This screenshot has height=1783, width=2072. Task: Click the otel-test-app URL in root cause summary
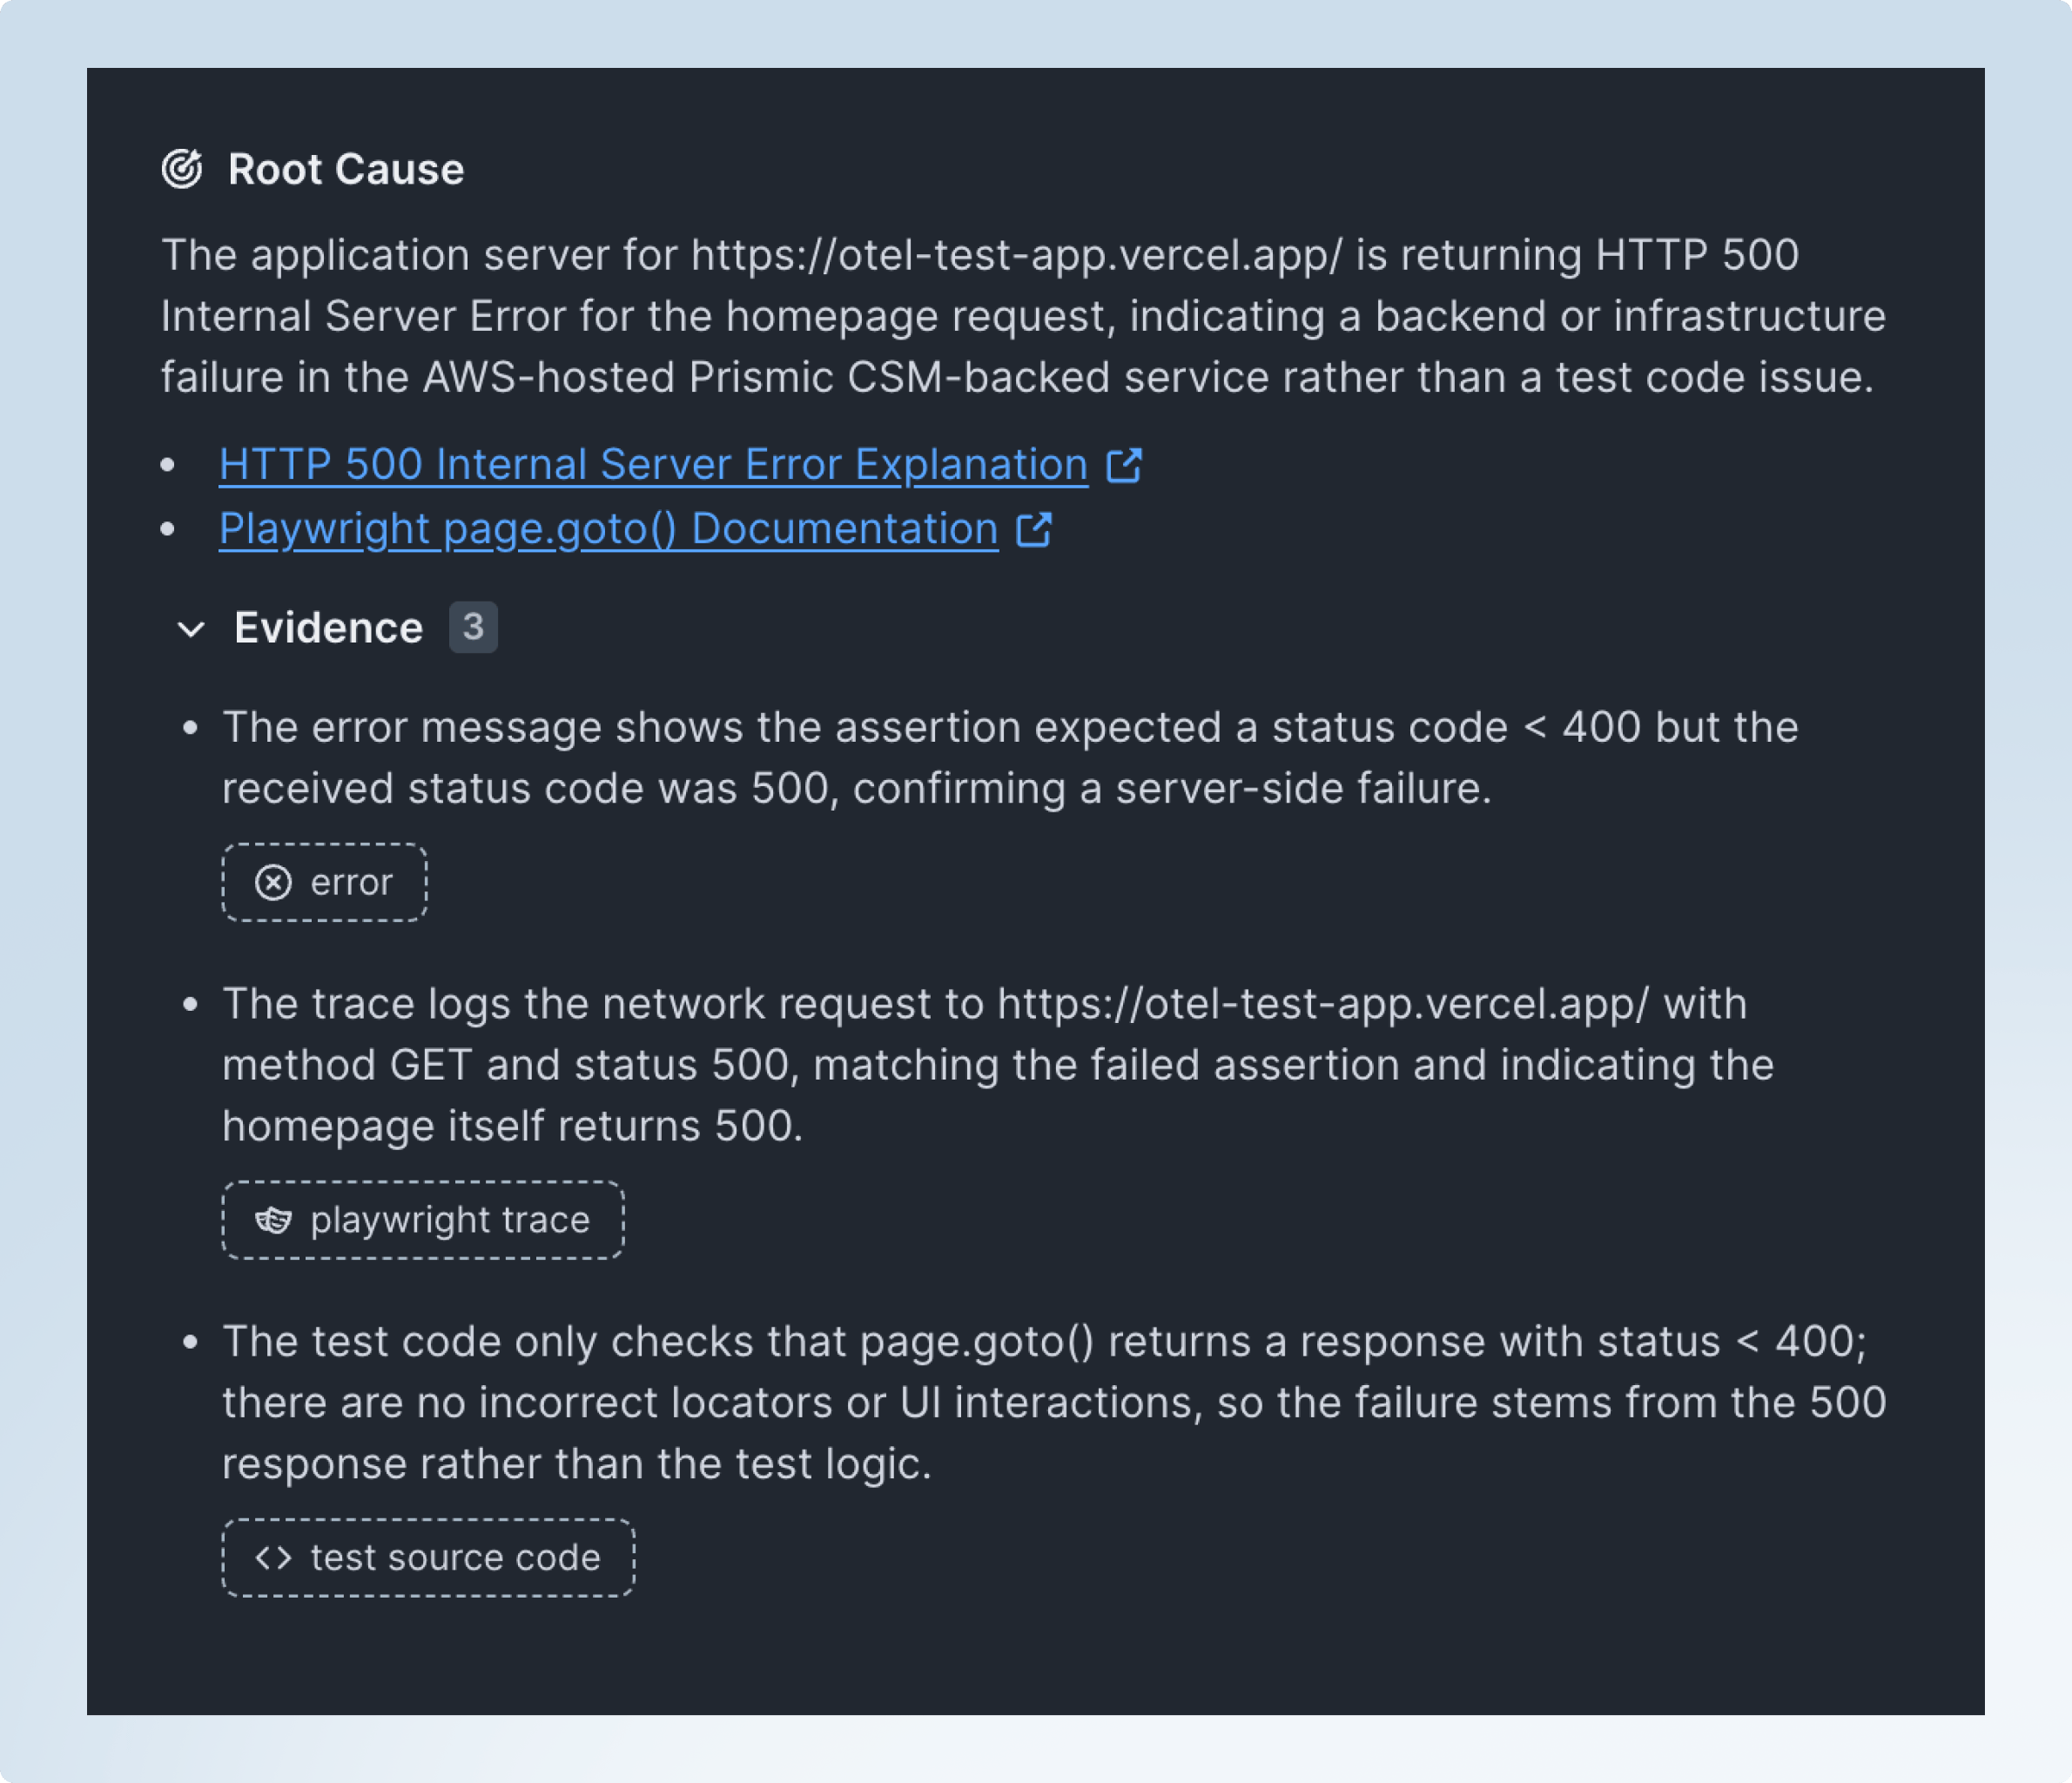click(x=1016, y=255)
